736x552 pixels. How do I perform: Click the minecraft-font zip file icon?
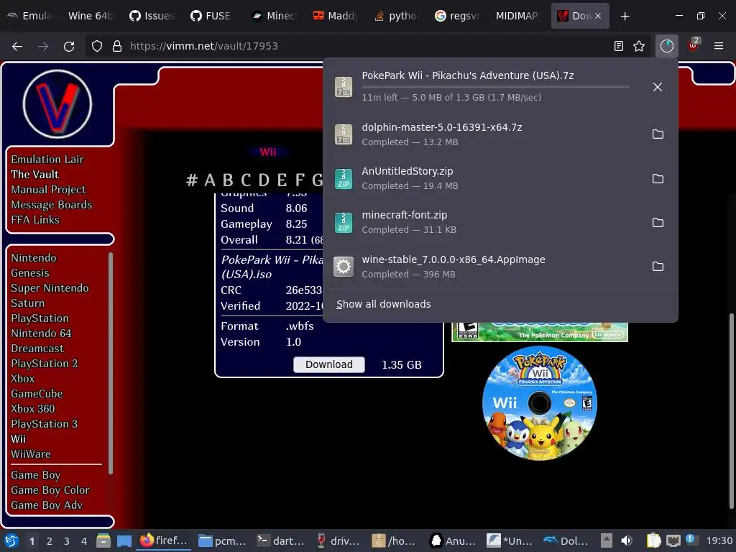click(x=343, y=223)
